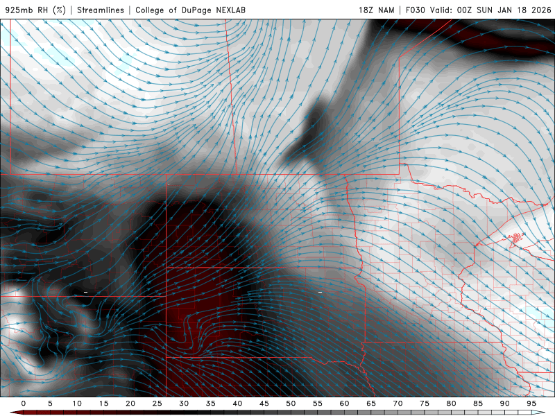Viewport: 555px width, 416px height.
Task: Click the "90" label on color scale
Action: (x=505, y=404)
